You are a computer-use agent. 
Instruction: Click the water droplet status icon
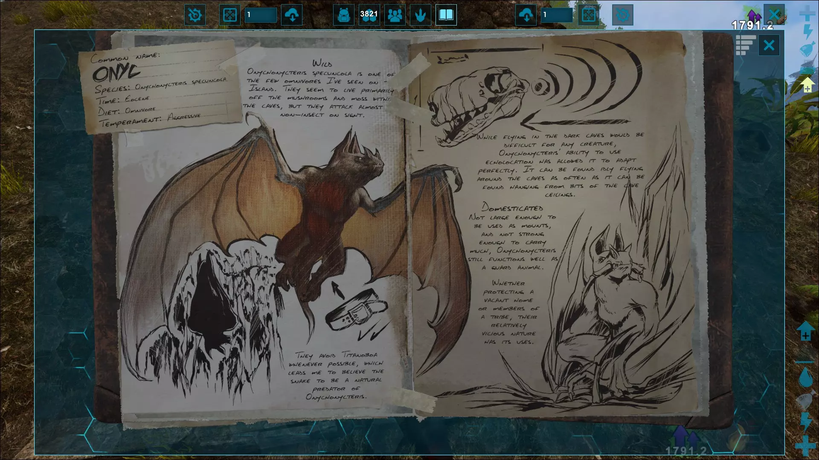pyautogui.click(x=806, y=377)
